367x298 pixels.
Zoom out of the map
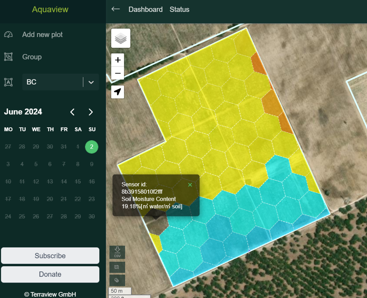coord(117,73)
